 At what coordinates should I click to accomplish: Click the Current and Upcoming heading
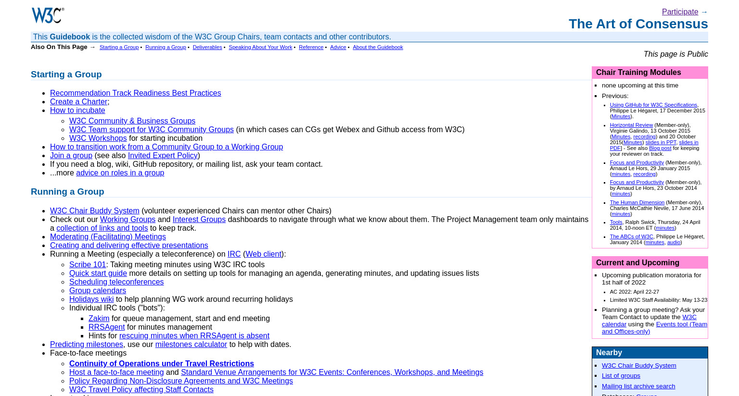[637, 263]
